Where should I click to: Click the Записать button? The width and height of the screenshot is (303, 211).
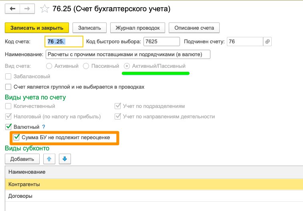click(x=89, y=28)
